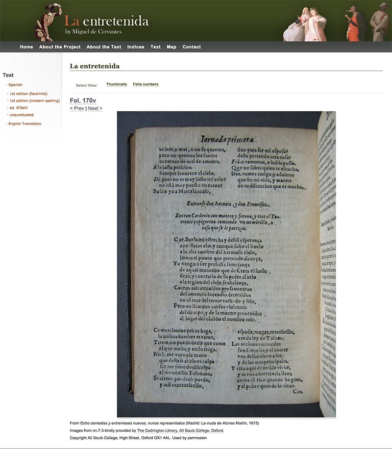
Task: Click the two ladies illustration in header
Action: pyautogui.click(x=305, y=24)
